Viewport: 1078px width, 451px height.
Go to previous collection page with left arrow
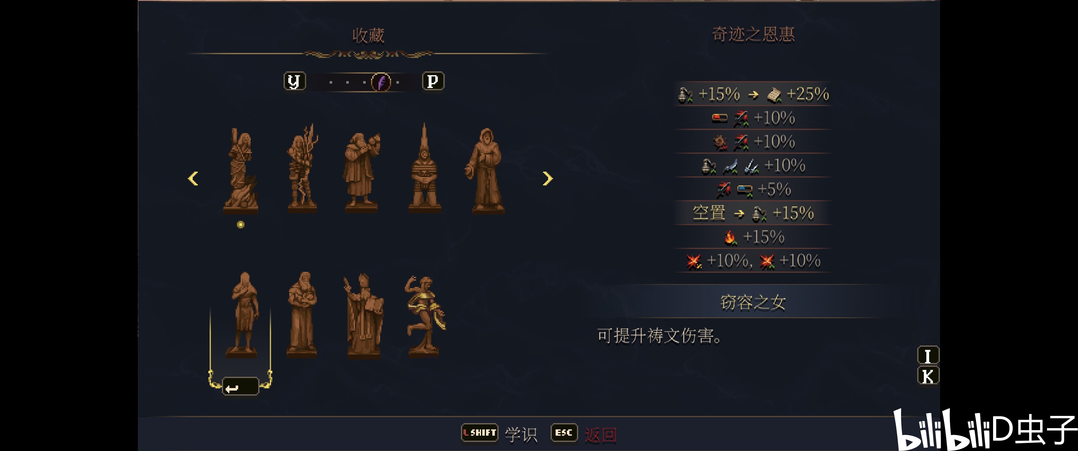pos(193,179)
